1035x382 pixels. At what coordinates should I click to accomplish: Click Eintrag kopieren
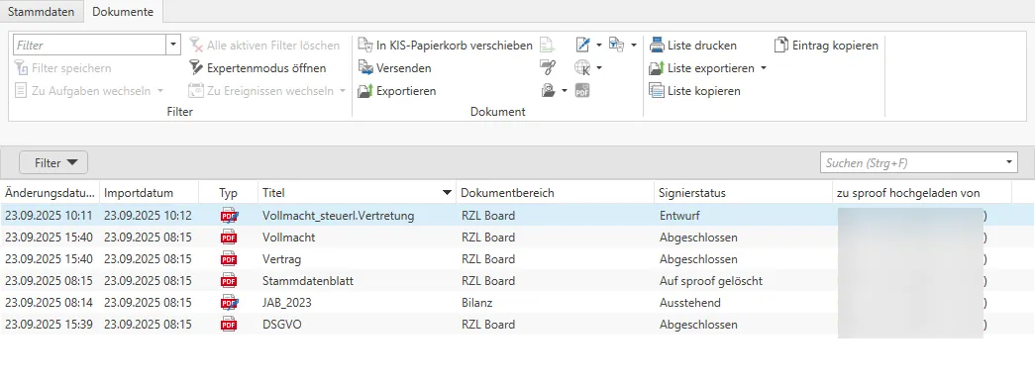[826, 45]
